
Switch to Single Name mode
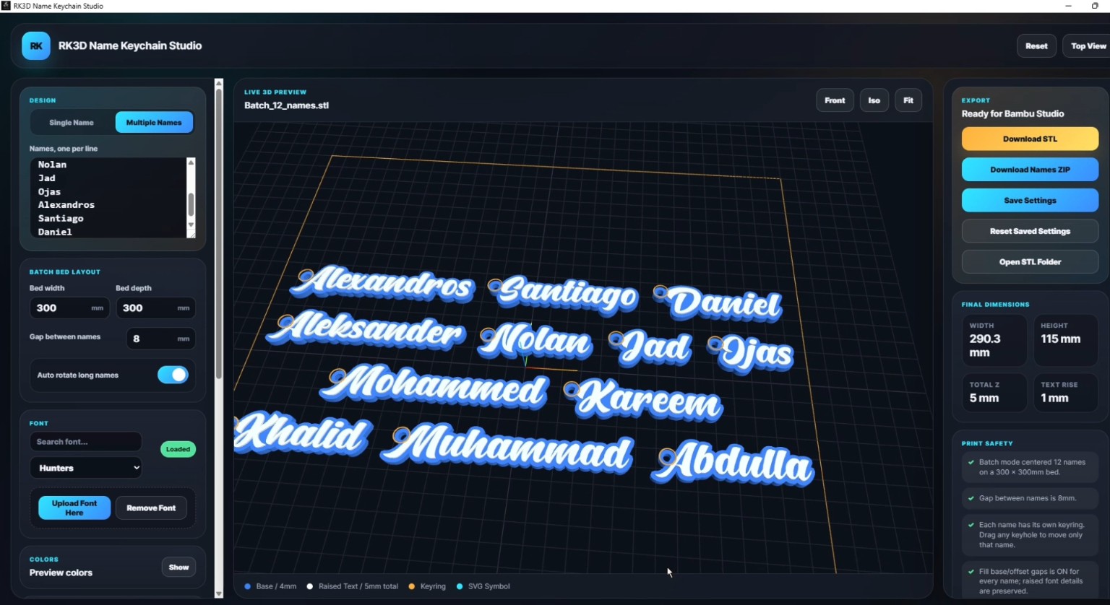pyautogui.click(x=72, y=123)
